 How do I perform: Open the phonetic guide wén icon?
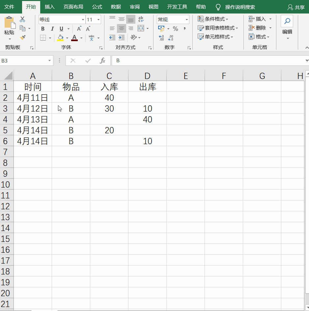[x=91, y=38]
